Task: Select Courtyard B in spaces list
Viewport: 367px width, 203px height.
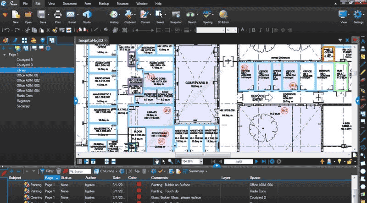Action: click(25, 60)
